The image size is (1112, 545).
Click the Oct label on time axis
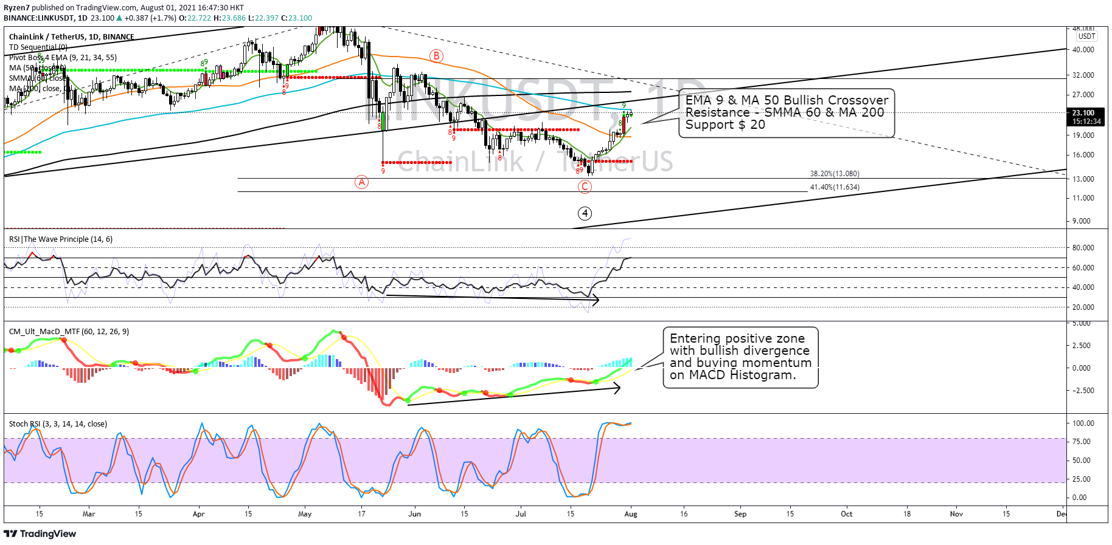pyautogui.click(x=846, y=514)
